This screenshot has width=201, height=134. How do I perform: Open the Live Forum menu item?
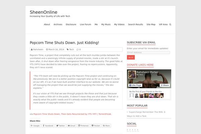point(85,24)
